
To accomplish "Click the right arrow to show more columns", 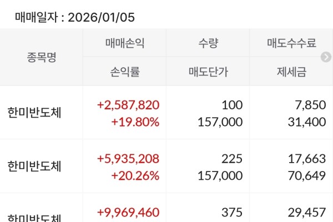I will pos(326,57).
